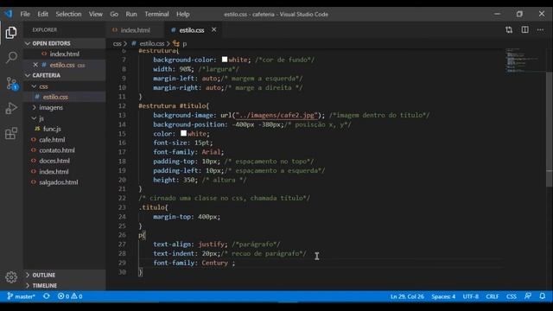Image resolution: width=553 pixels, height=311 pixels.
Task: Open Source Control view in activity bar
Action: pyautogui.click(x=11, y=83)
